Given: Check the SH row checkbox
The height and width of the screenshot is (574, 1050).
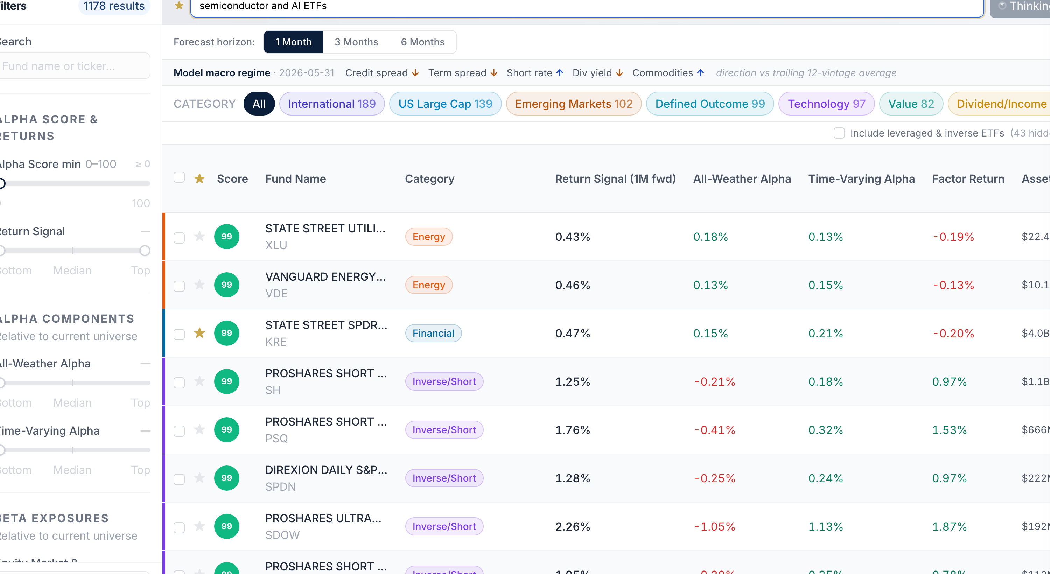Looking at the screenshot, I should 179,383.
